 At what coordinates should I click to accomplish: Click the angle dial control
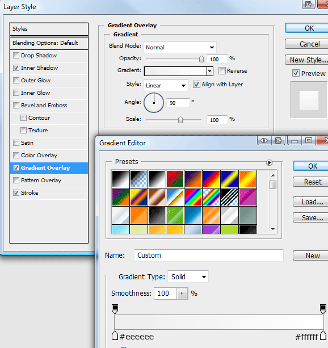click(x=154, y=103)
